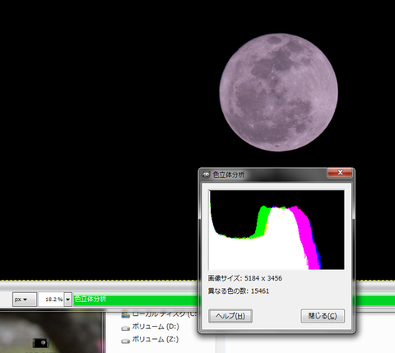Click the blurry photo thumbnail at bottom left
395x353 pixels.
(x=52, y=332)
